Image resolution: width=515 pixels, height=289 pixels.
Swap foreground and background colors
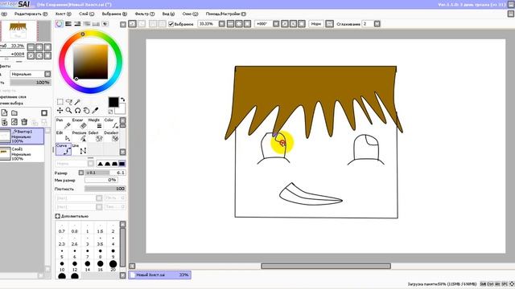coord(122,100)
